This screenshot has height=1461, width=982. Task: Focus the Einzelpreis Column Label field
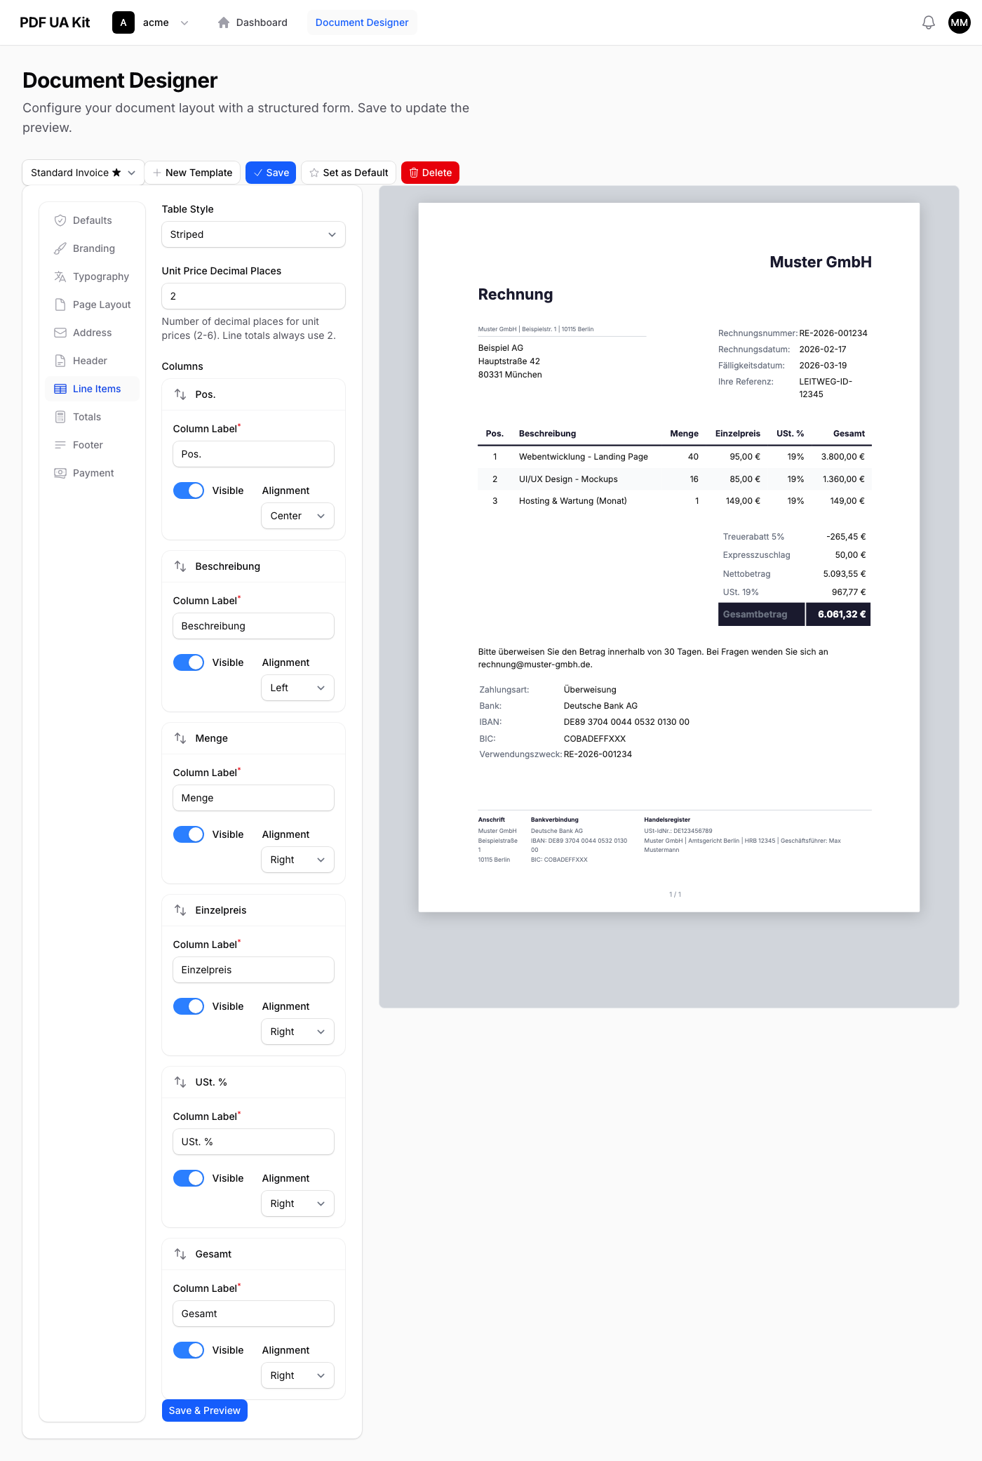coord(253,970)
